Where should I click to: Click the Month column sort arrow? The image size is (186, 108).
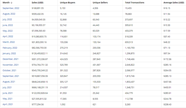[11, 3]
